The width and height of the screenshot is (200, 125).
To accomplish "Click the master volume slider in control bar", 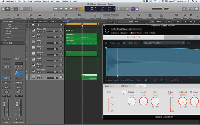I will [x=160, y=9].
